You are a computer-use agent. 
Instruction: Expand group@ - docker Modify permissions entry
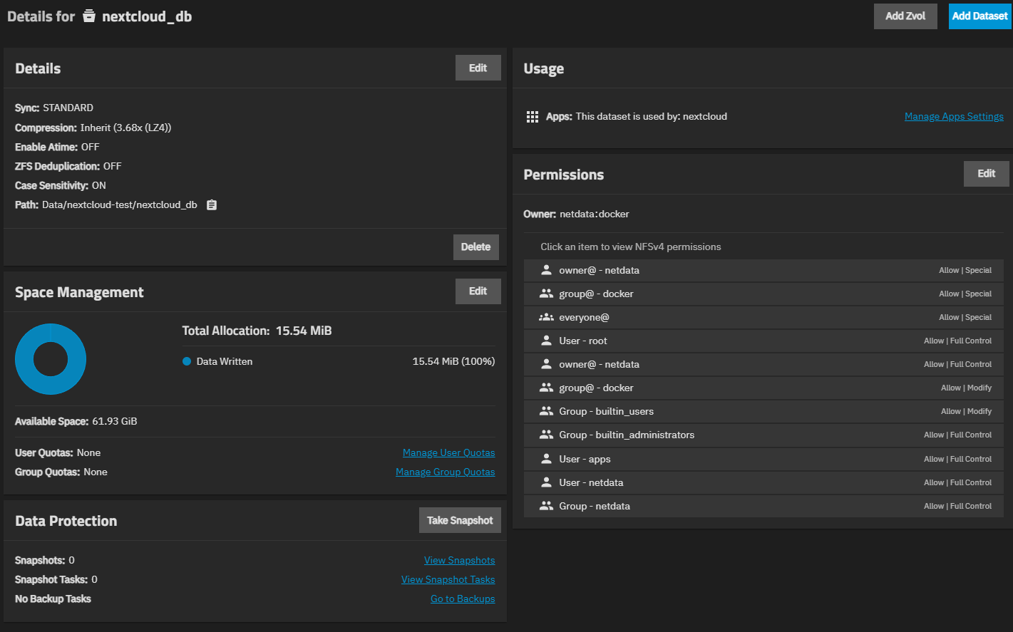763,388
